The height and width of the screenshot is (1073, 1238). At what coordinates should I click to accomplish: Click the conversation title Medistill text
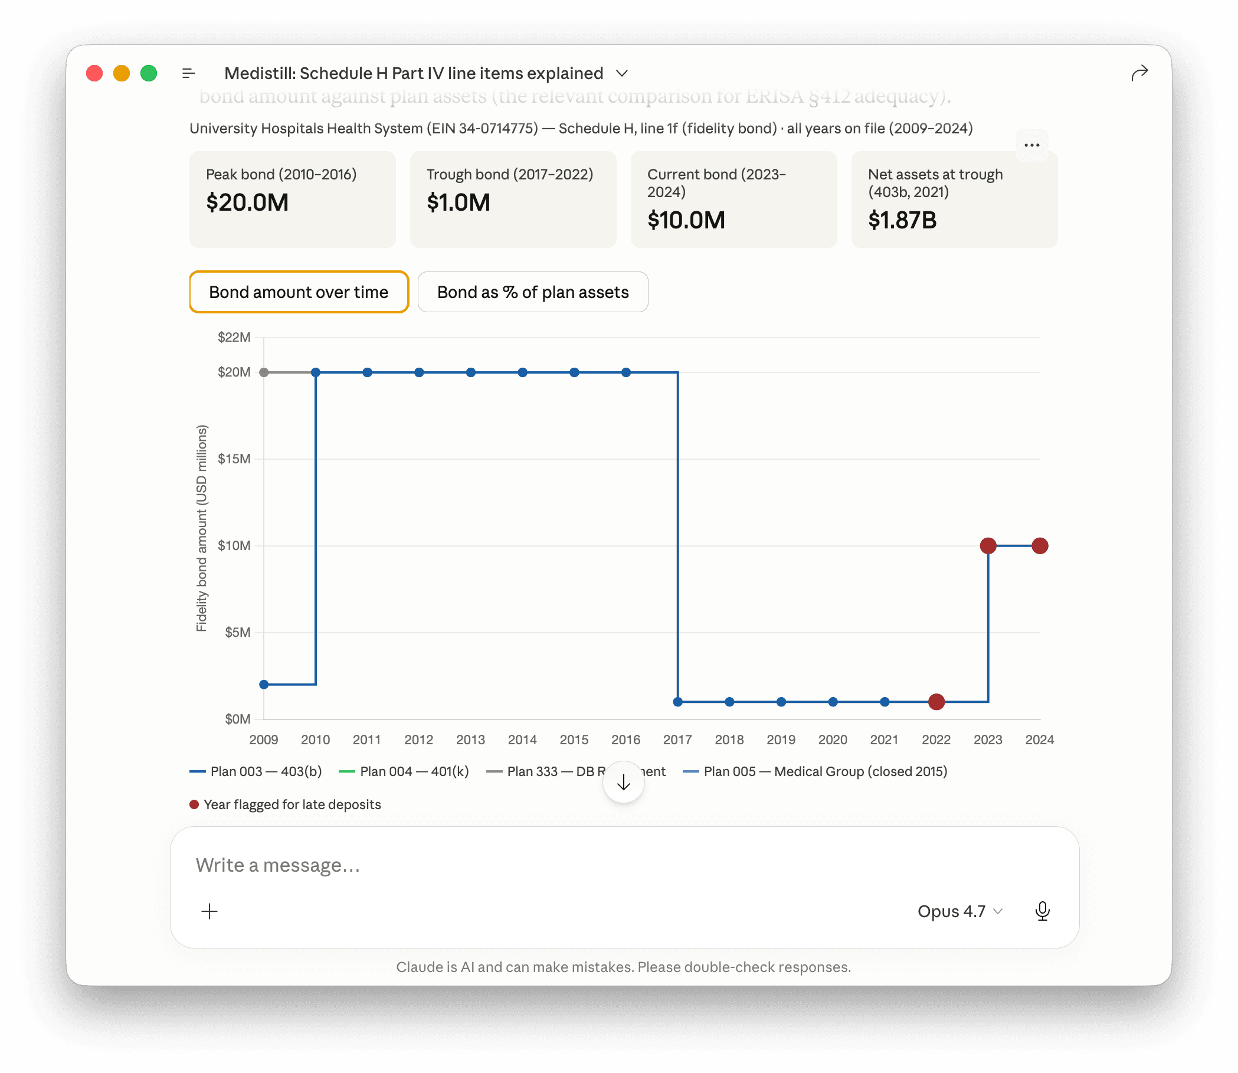(x=414, y=73)
